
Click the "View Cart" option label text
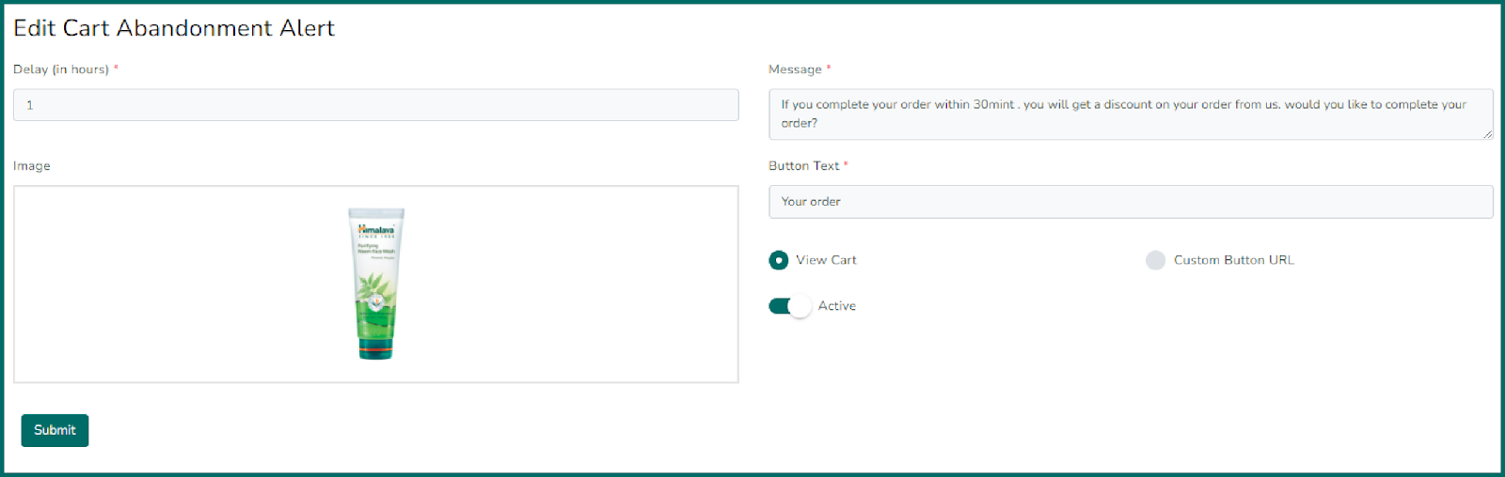click(x=826, y=260)
